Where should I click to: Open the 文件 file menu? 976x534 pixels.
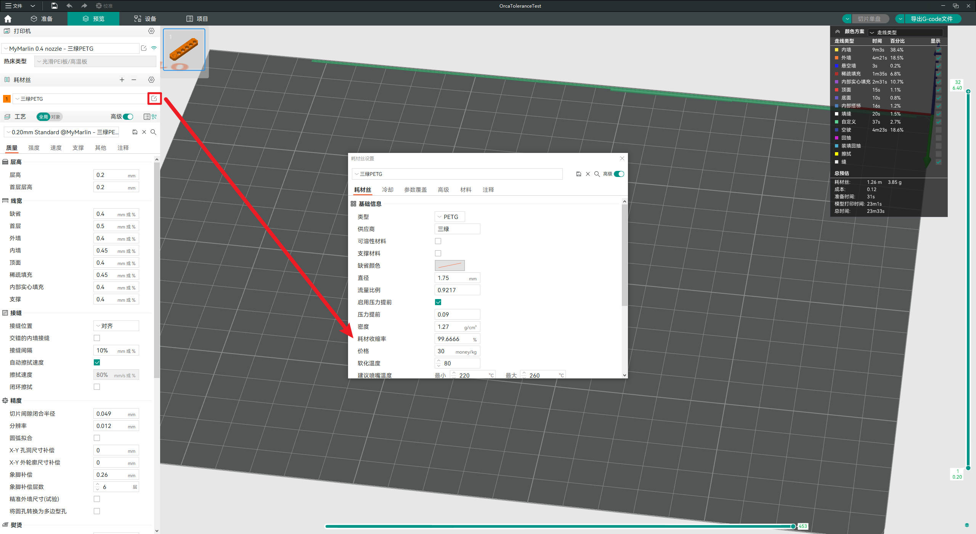(x=14, y=6)
